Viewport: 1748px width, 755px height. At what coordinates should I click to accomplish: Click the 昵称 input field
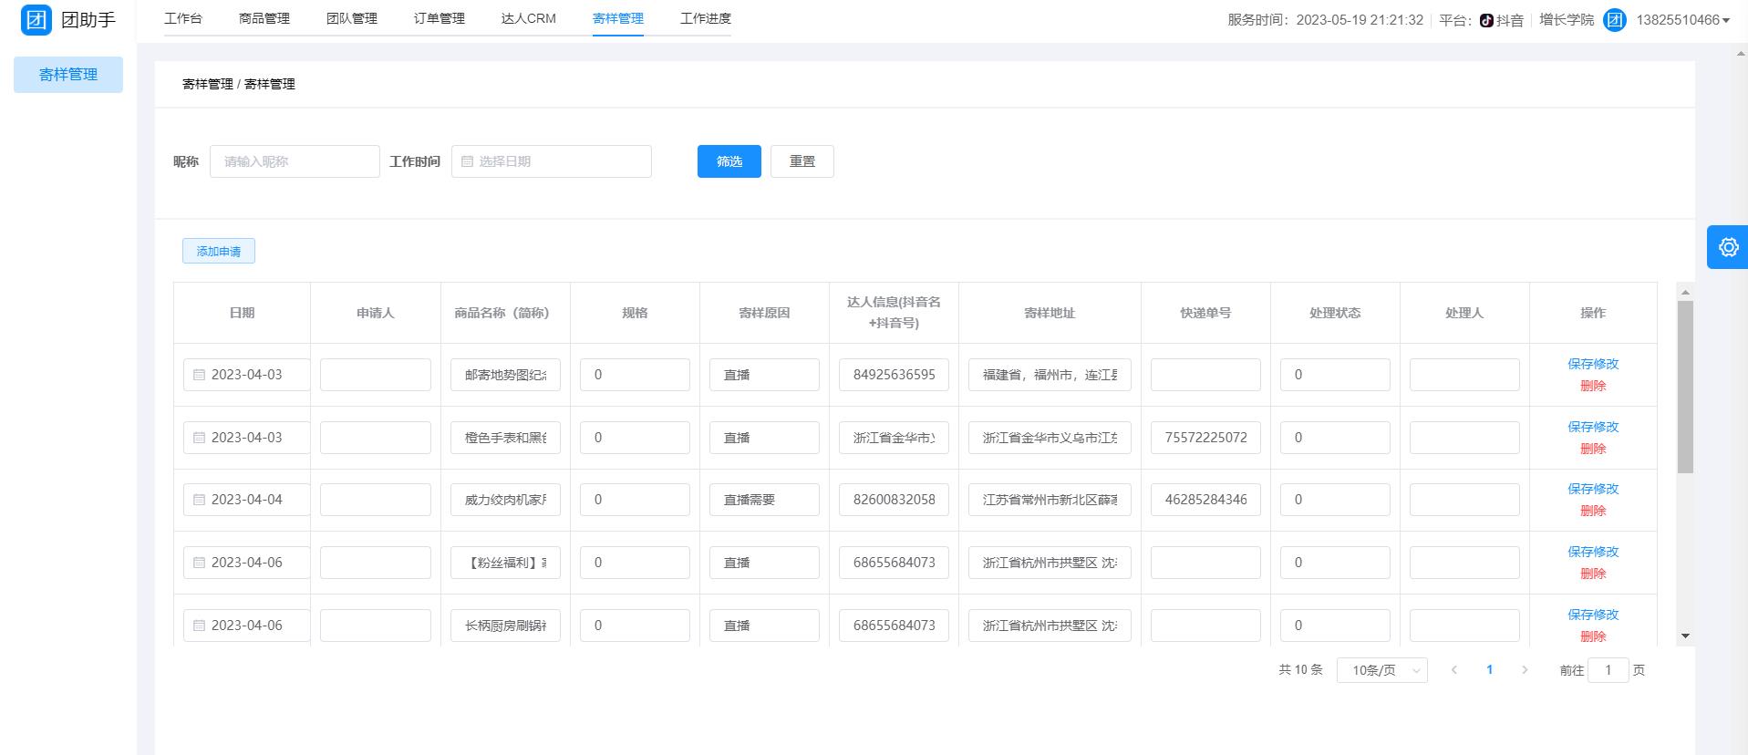tap(295, 161)
